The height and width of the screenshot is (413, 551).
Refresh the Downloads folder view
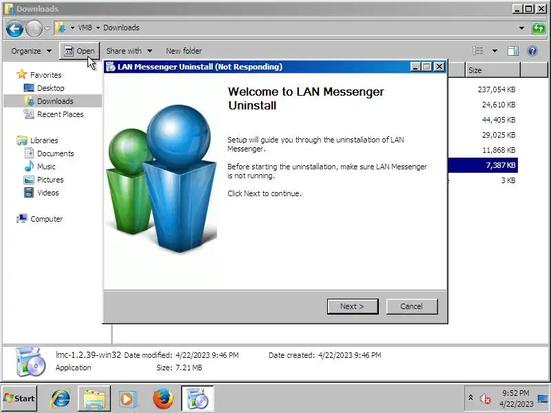tap(539, 28)
